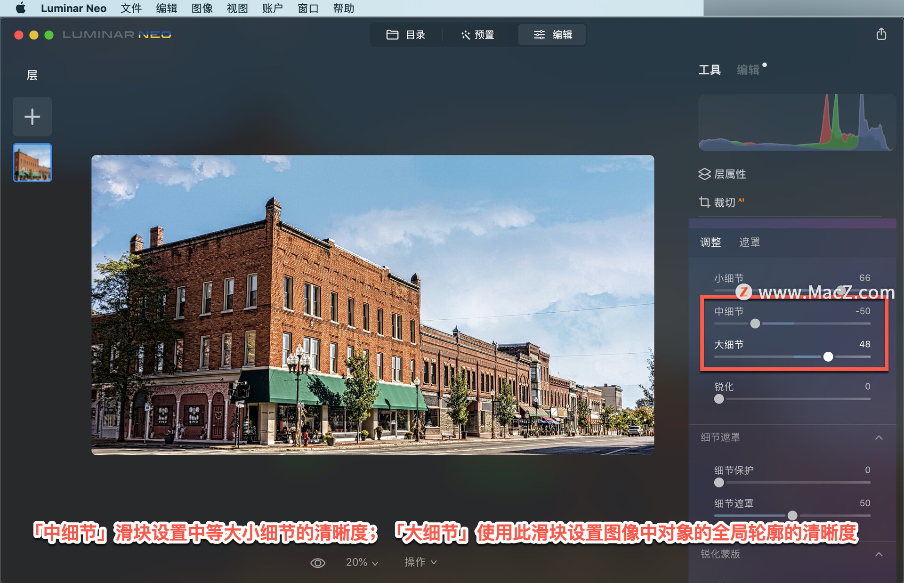Toggle the before/after eye preview

tap(318, 563)
